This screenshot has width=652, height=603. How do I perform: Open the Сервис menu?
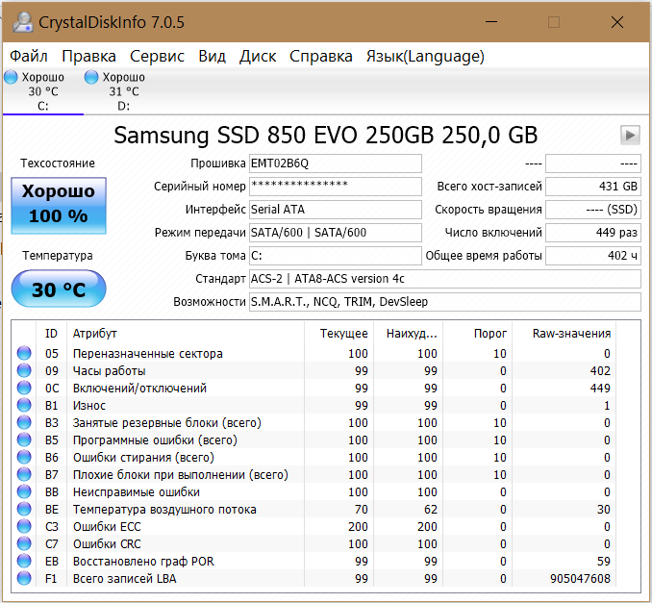pos(157,56)
